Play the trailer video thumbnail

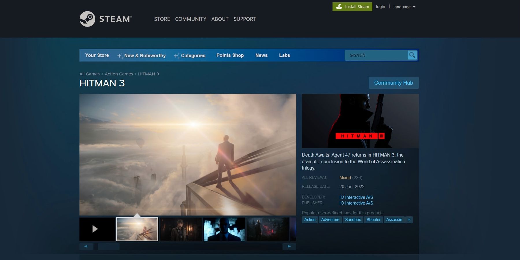point(97,229)
